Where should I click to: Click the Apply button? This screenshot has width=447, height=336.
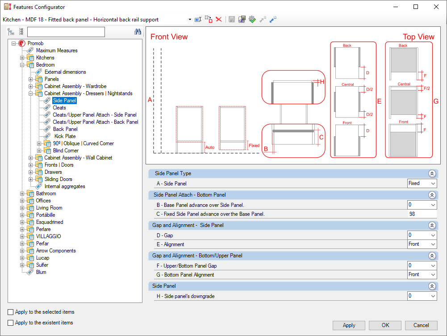point(349,325)
